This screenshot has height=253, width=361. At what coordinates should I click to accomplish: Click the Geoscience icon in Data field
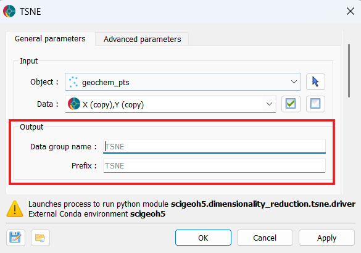tap(74, 104)
